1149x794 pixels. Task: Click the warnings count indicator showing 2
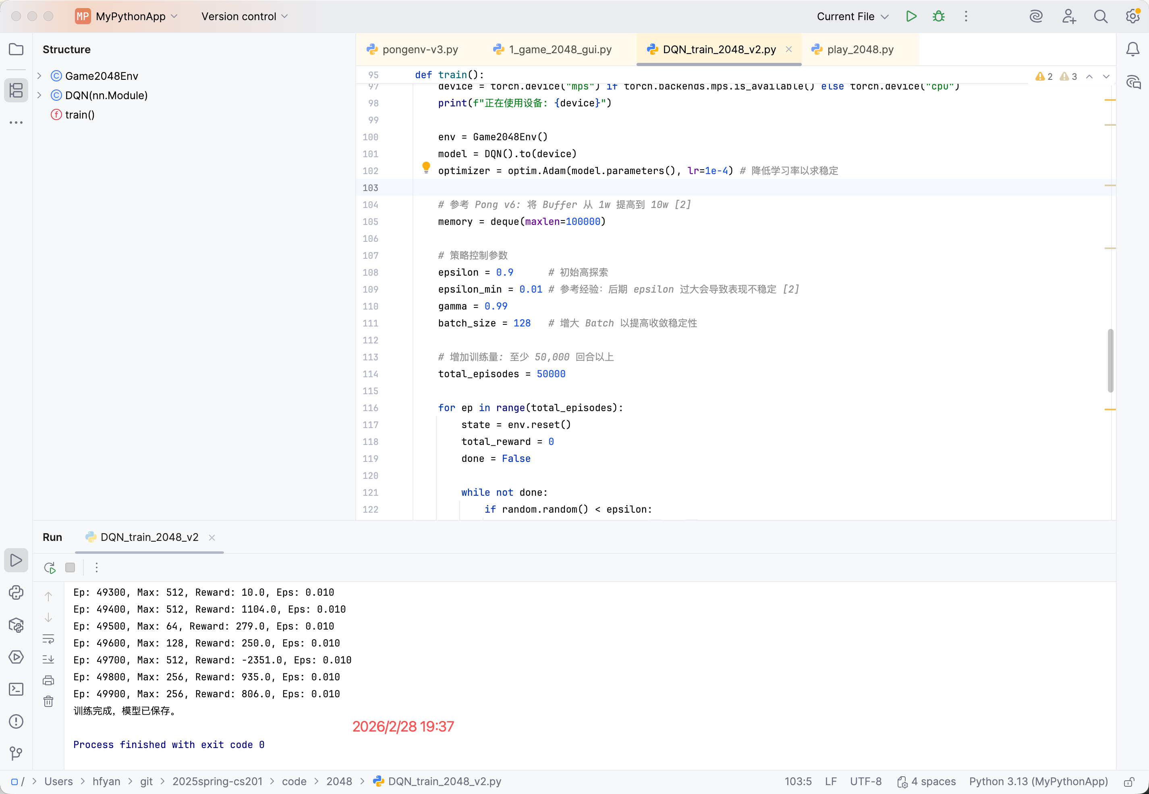click(x=1043, y=76)
